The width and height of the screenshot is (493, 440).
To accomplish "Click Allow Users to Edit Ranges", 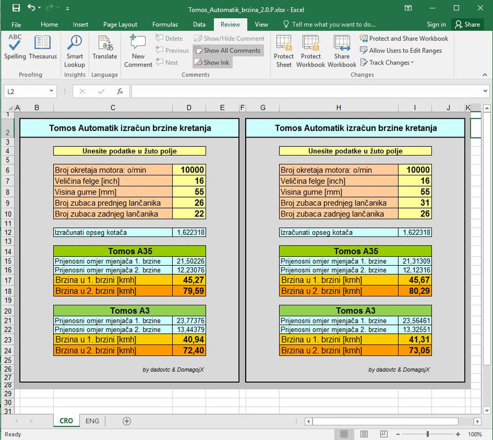I will [401, 51].
